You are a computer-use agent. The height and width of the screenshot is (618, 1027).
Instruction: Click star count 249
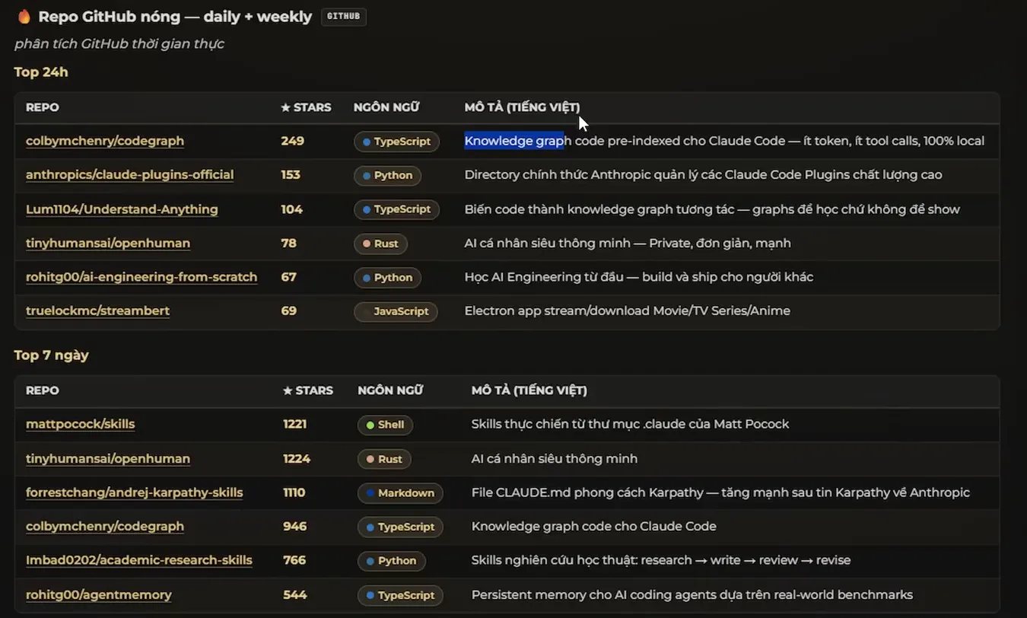click(292, 141)
